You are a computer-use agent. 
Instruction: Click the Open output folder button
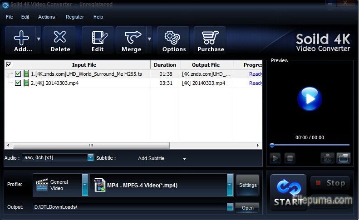[247, 208]
